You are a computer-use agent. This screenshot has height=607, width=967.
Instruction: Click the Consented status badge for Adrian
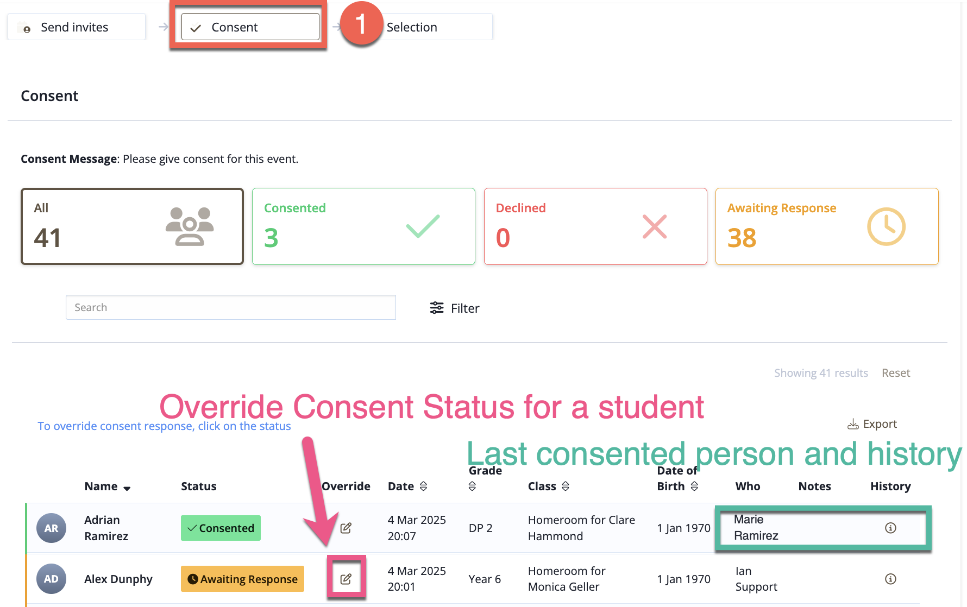coord(221,528)
